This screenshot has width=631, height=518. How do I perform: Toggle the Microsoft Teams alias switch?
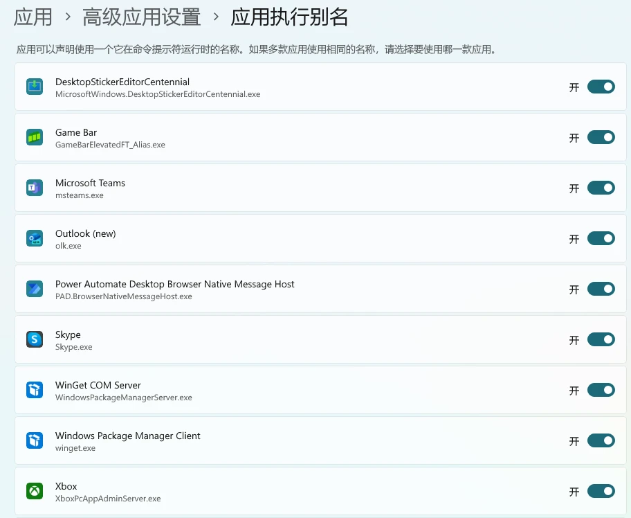(x=601, y=188)
